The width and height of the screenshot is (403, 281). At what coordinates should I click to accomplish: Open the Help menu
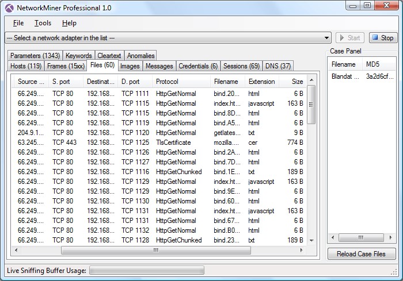coord(69,23)
